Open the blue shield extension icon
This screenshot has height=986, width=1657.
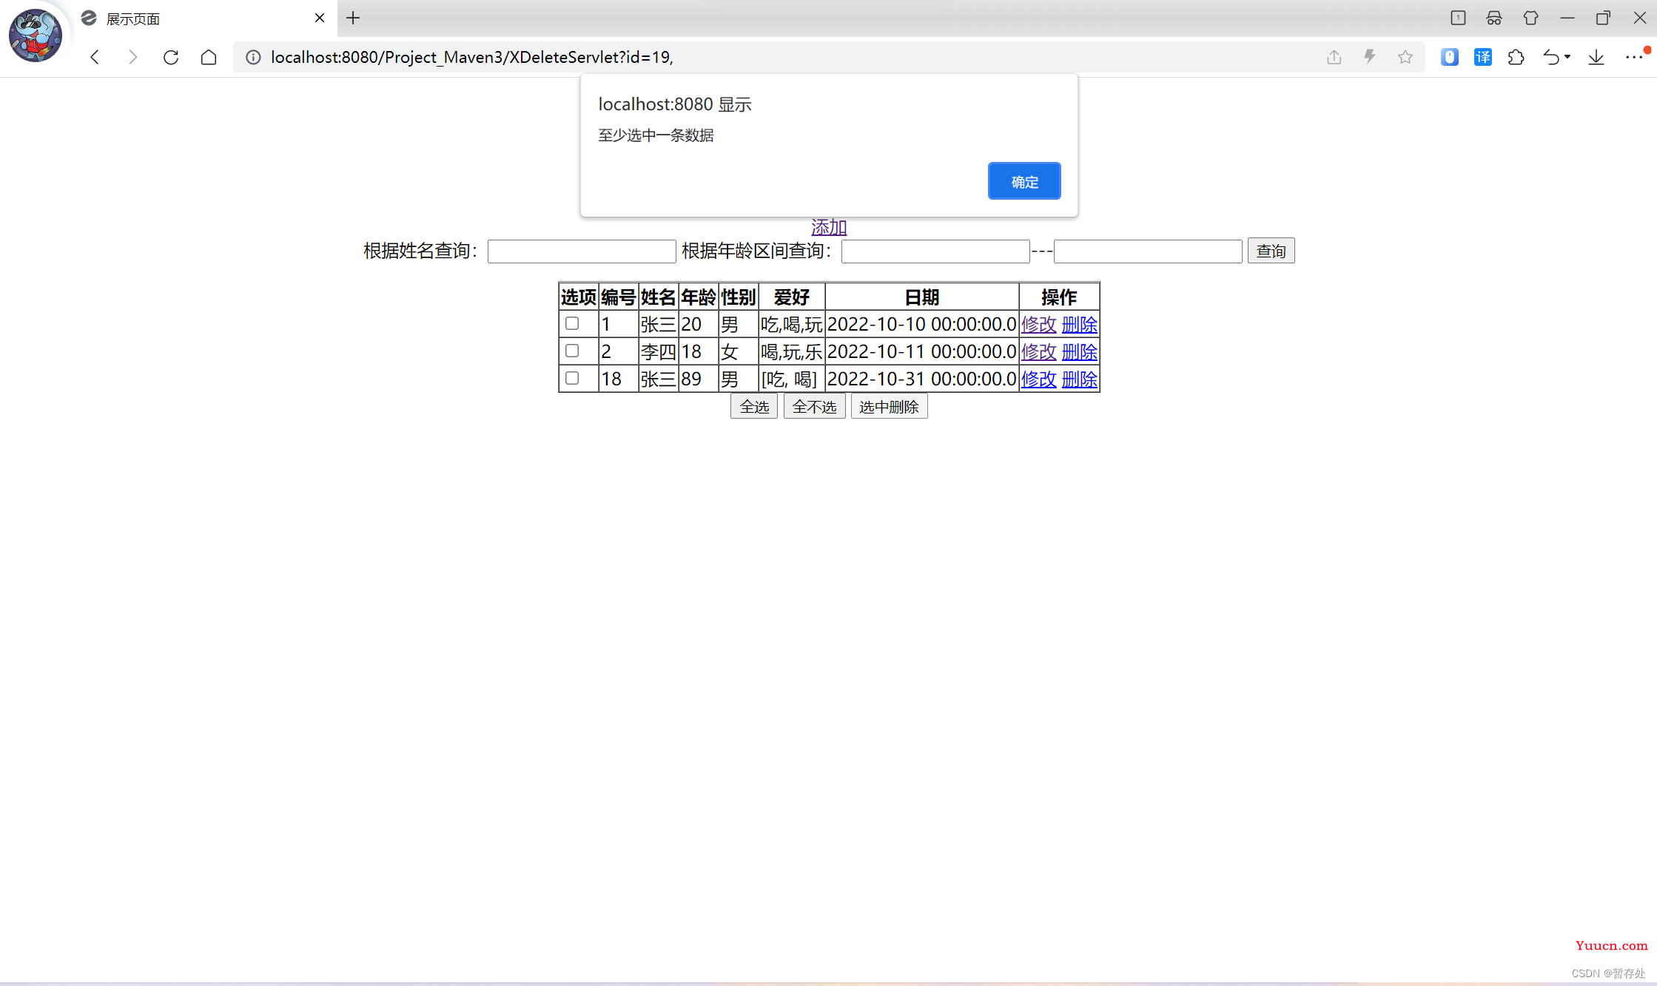click(1449, 57)
